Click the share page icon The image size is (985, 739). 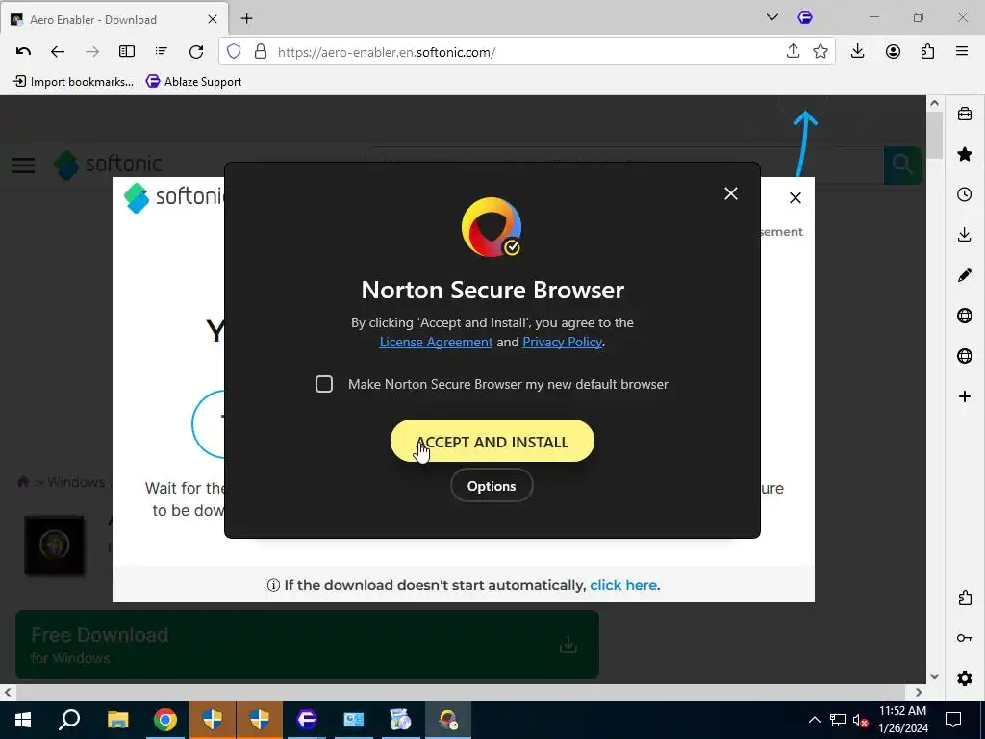[x=793, y=52]
